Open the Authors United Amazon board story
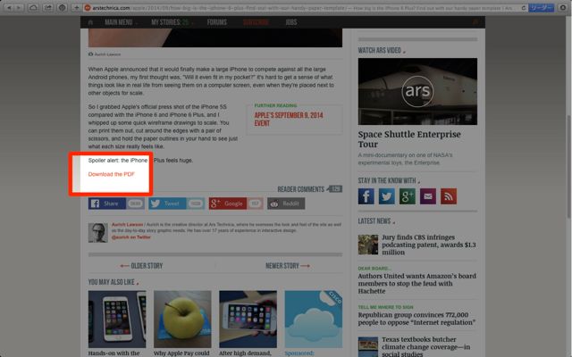This screenshot has width=572, height=357. click(x=417, y=284)
